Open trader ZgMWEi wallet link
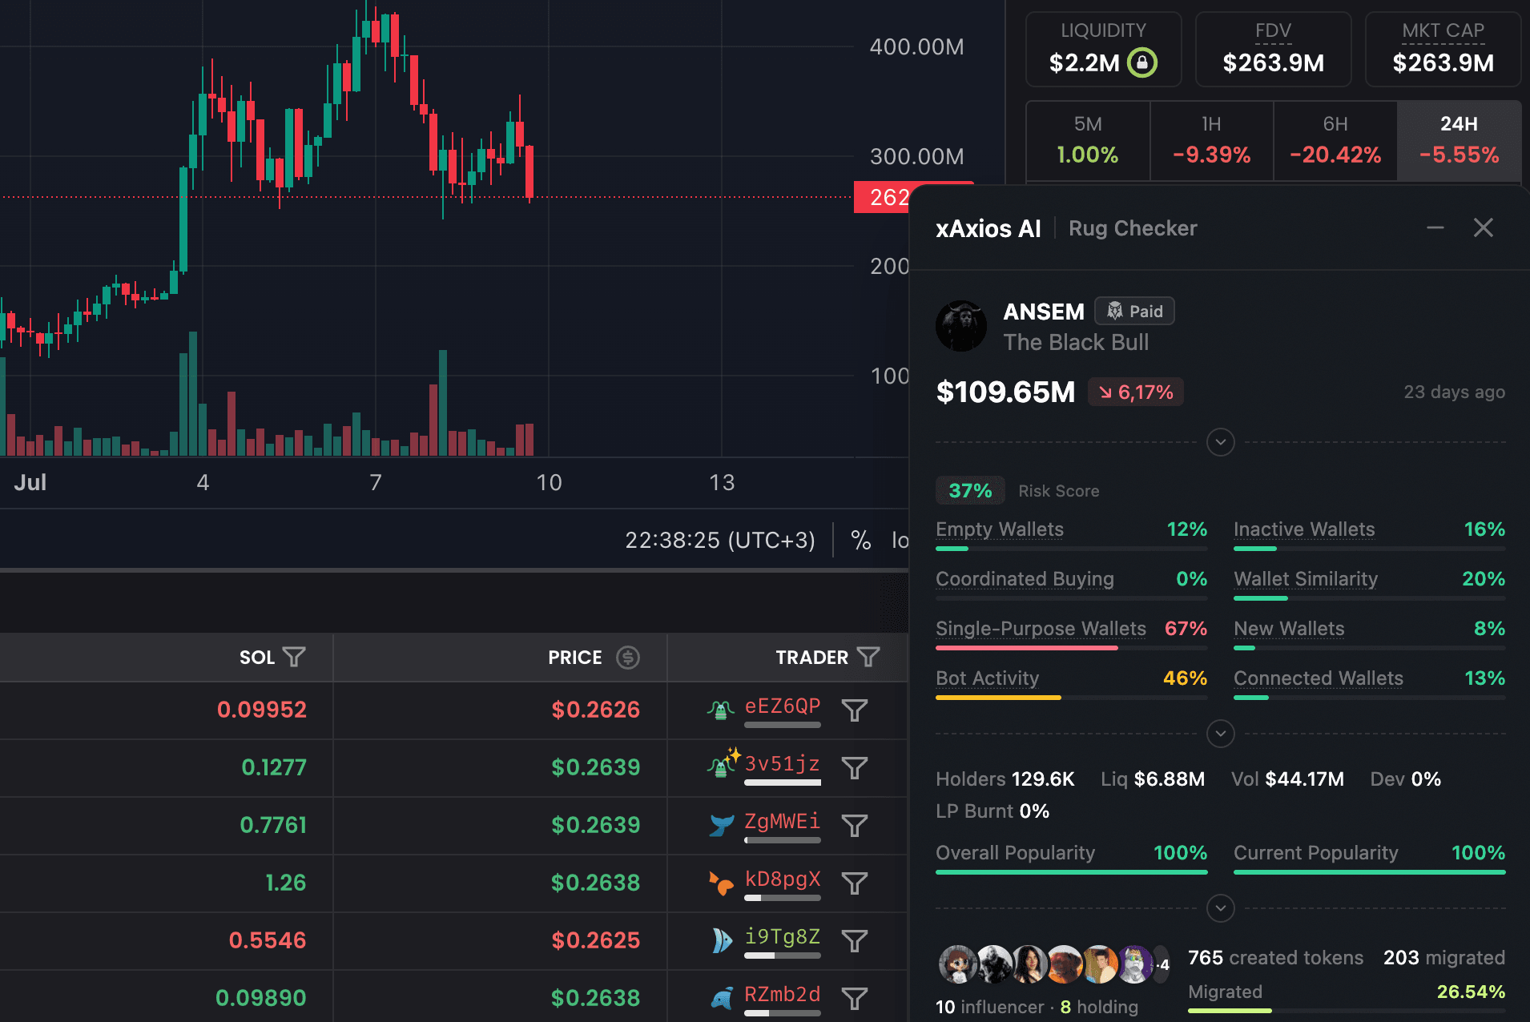 tap(783, 822)
